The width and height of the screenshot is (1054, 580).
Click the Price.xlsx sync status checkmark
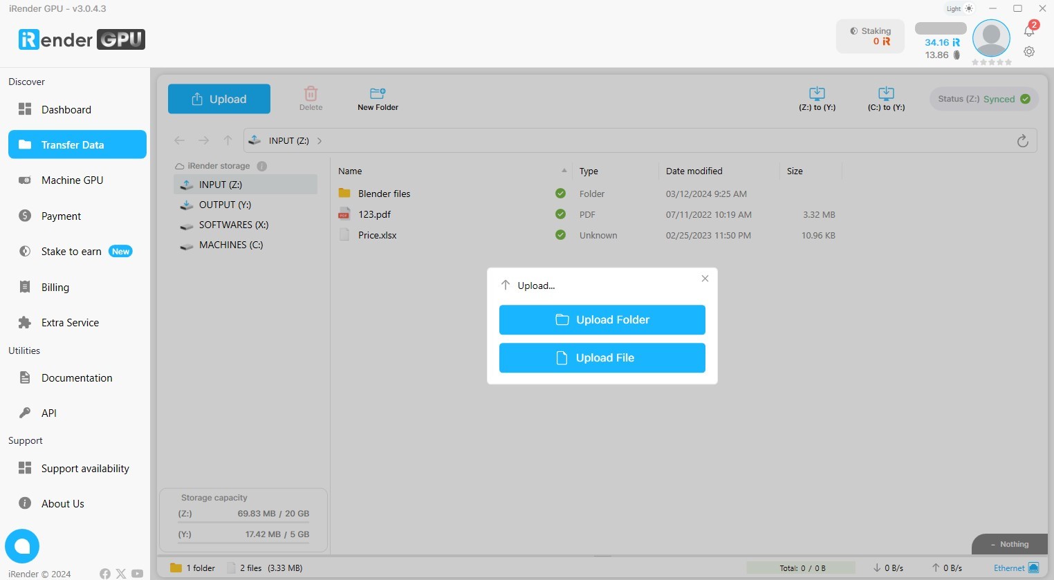tap(561, 235)
